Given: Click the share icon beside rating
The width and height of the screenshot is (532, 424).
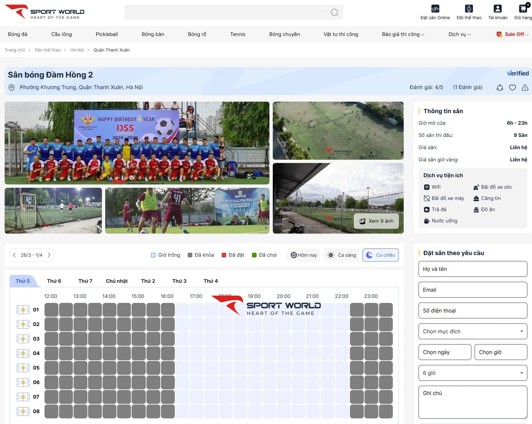Looking at the screenshot, I should point(500,87).
